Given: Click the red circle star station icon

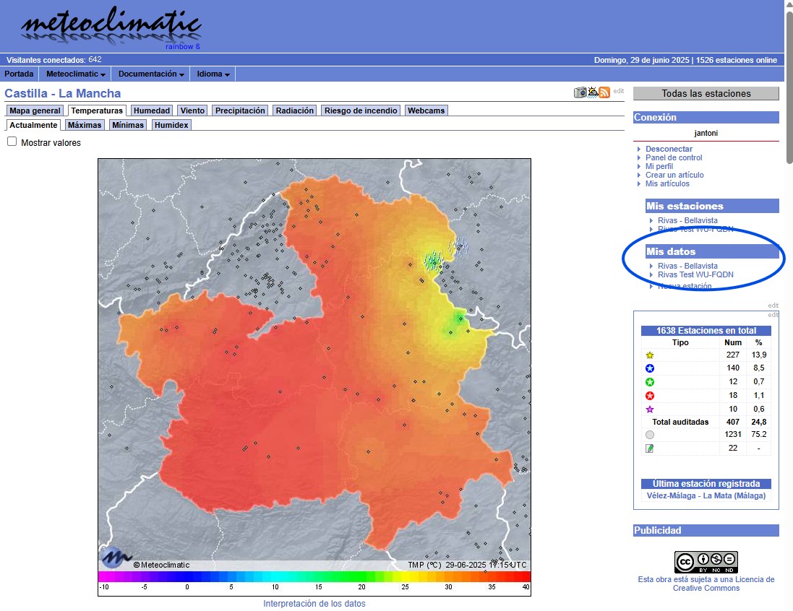Looking at the screenshot, I should (x=650, y=396).
